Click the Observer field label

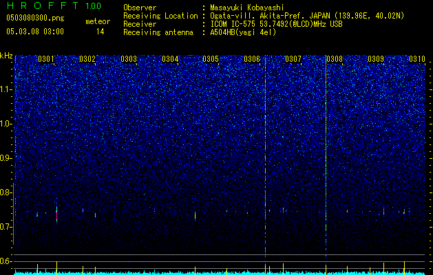[x=140, y=8]
